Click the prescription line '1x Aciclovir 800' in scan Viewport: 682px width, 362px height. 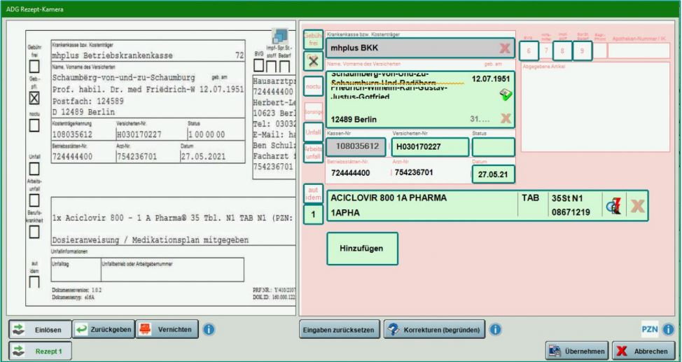click(174, 218)
